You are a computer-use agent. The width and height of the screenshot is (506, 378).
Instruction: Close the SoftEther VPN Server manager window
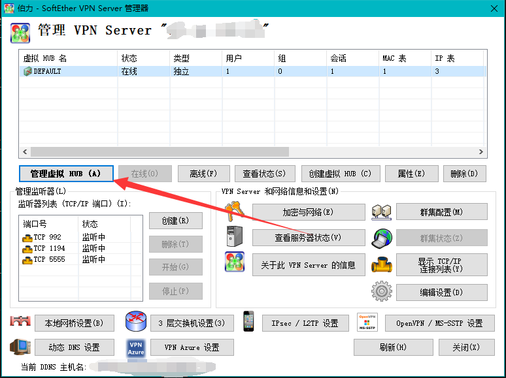tap(494, 8)
